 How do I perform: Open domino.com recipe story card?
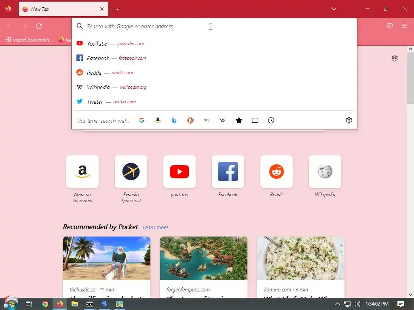point(301,267)
